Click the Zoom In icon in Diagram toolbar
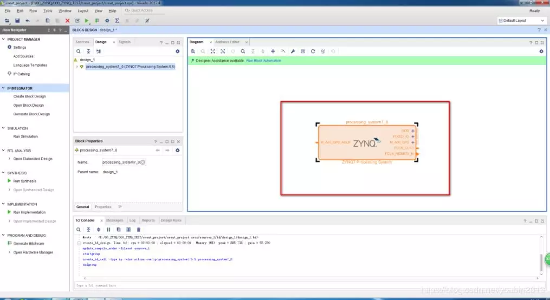550x300 pixels. pos(193,51)
